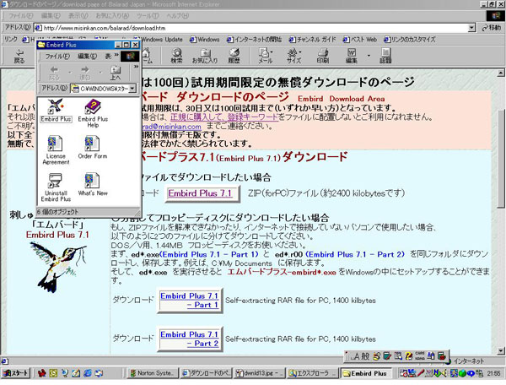
Task: Open ベスト Web links bar item
Action: tap(360, 40)
